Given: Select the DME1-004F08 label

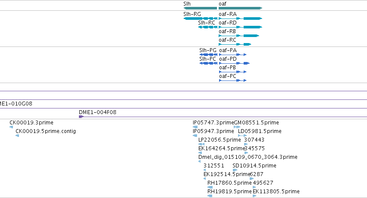Looking at the screenshot, I should (97, 112).
